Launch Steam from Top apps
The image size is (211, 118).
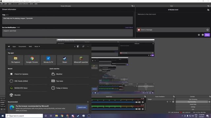65,60
